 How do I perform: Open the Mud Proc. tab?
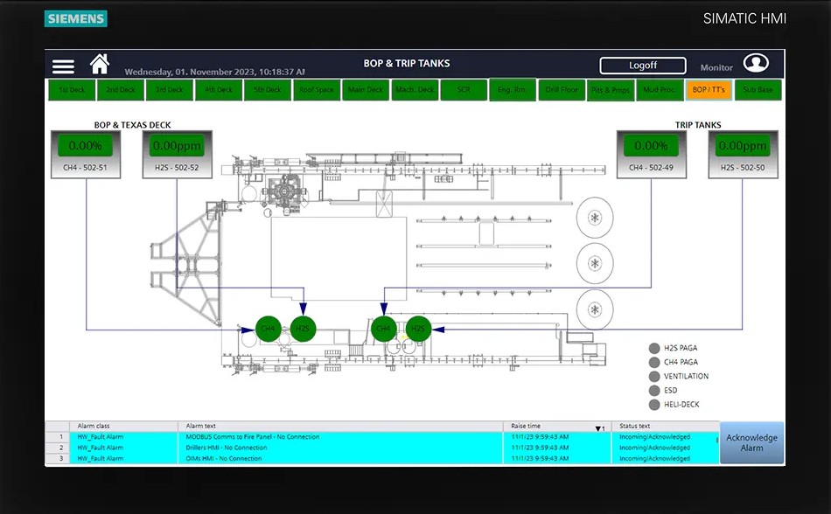659,90
